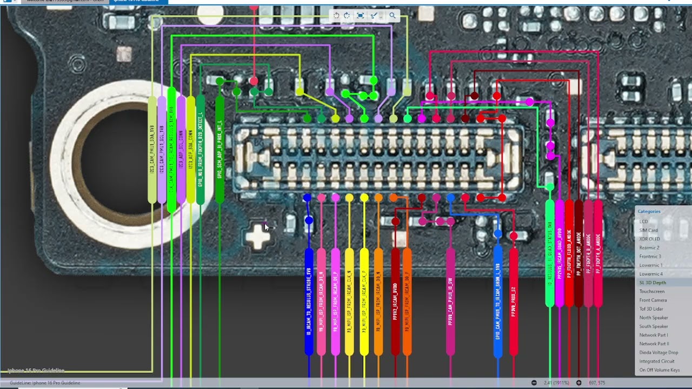
Task: Open the South Speaker category
Action: coord(654,326)
